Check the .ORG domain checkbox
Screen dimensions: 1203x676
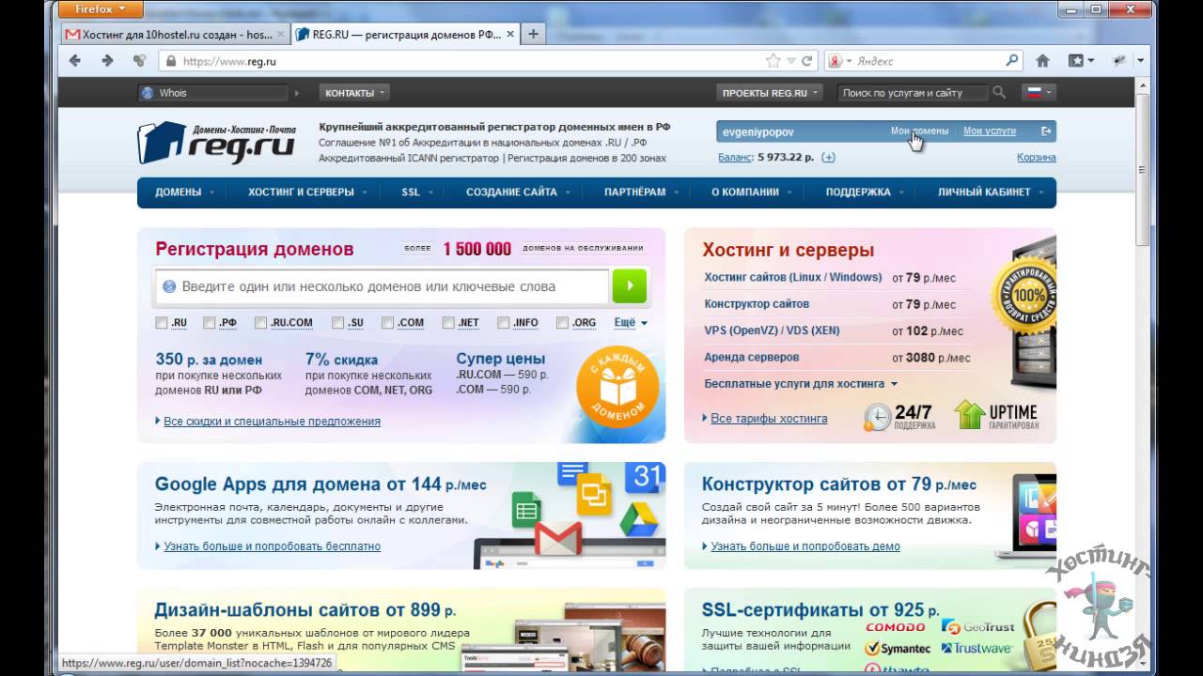tap(562, 322)
